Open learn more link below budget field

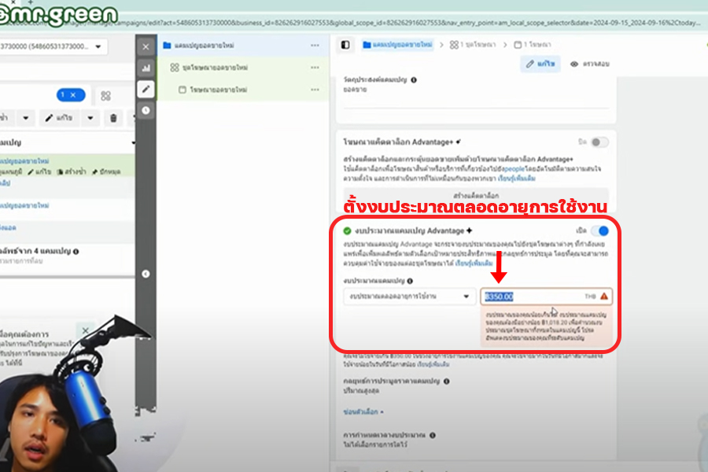tap(433, 364)
